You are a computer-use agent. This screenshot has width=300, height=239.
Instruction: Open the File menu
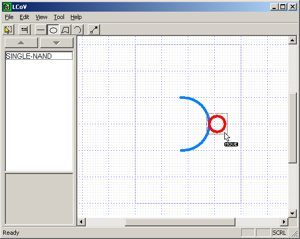(9, 17)
